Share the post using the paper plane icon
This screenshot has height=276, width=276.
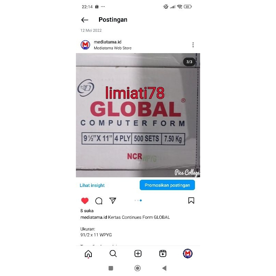click(113, 200)
